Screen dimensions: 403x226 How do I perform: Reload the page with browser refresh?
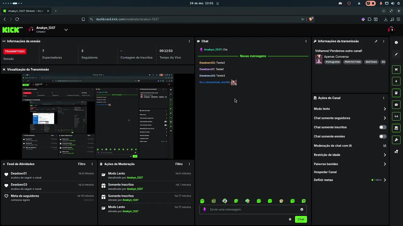pos(17,19)
